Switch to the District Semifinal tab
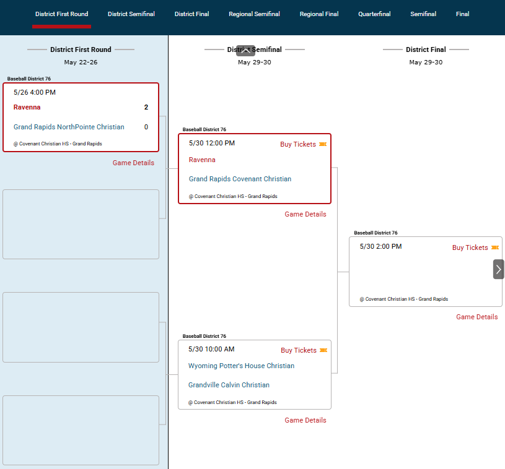The height and width of the screenshot is (469, 505). (x=131, y=14)
